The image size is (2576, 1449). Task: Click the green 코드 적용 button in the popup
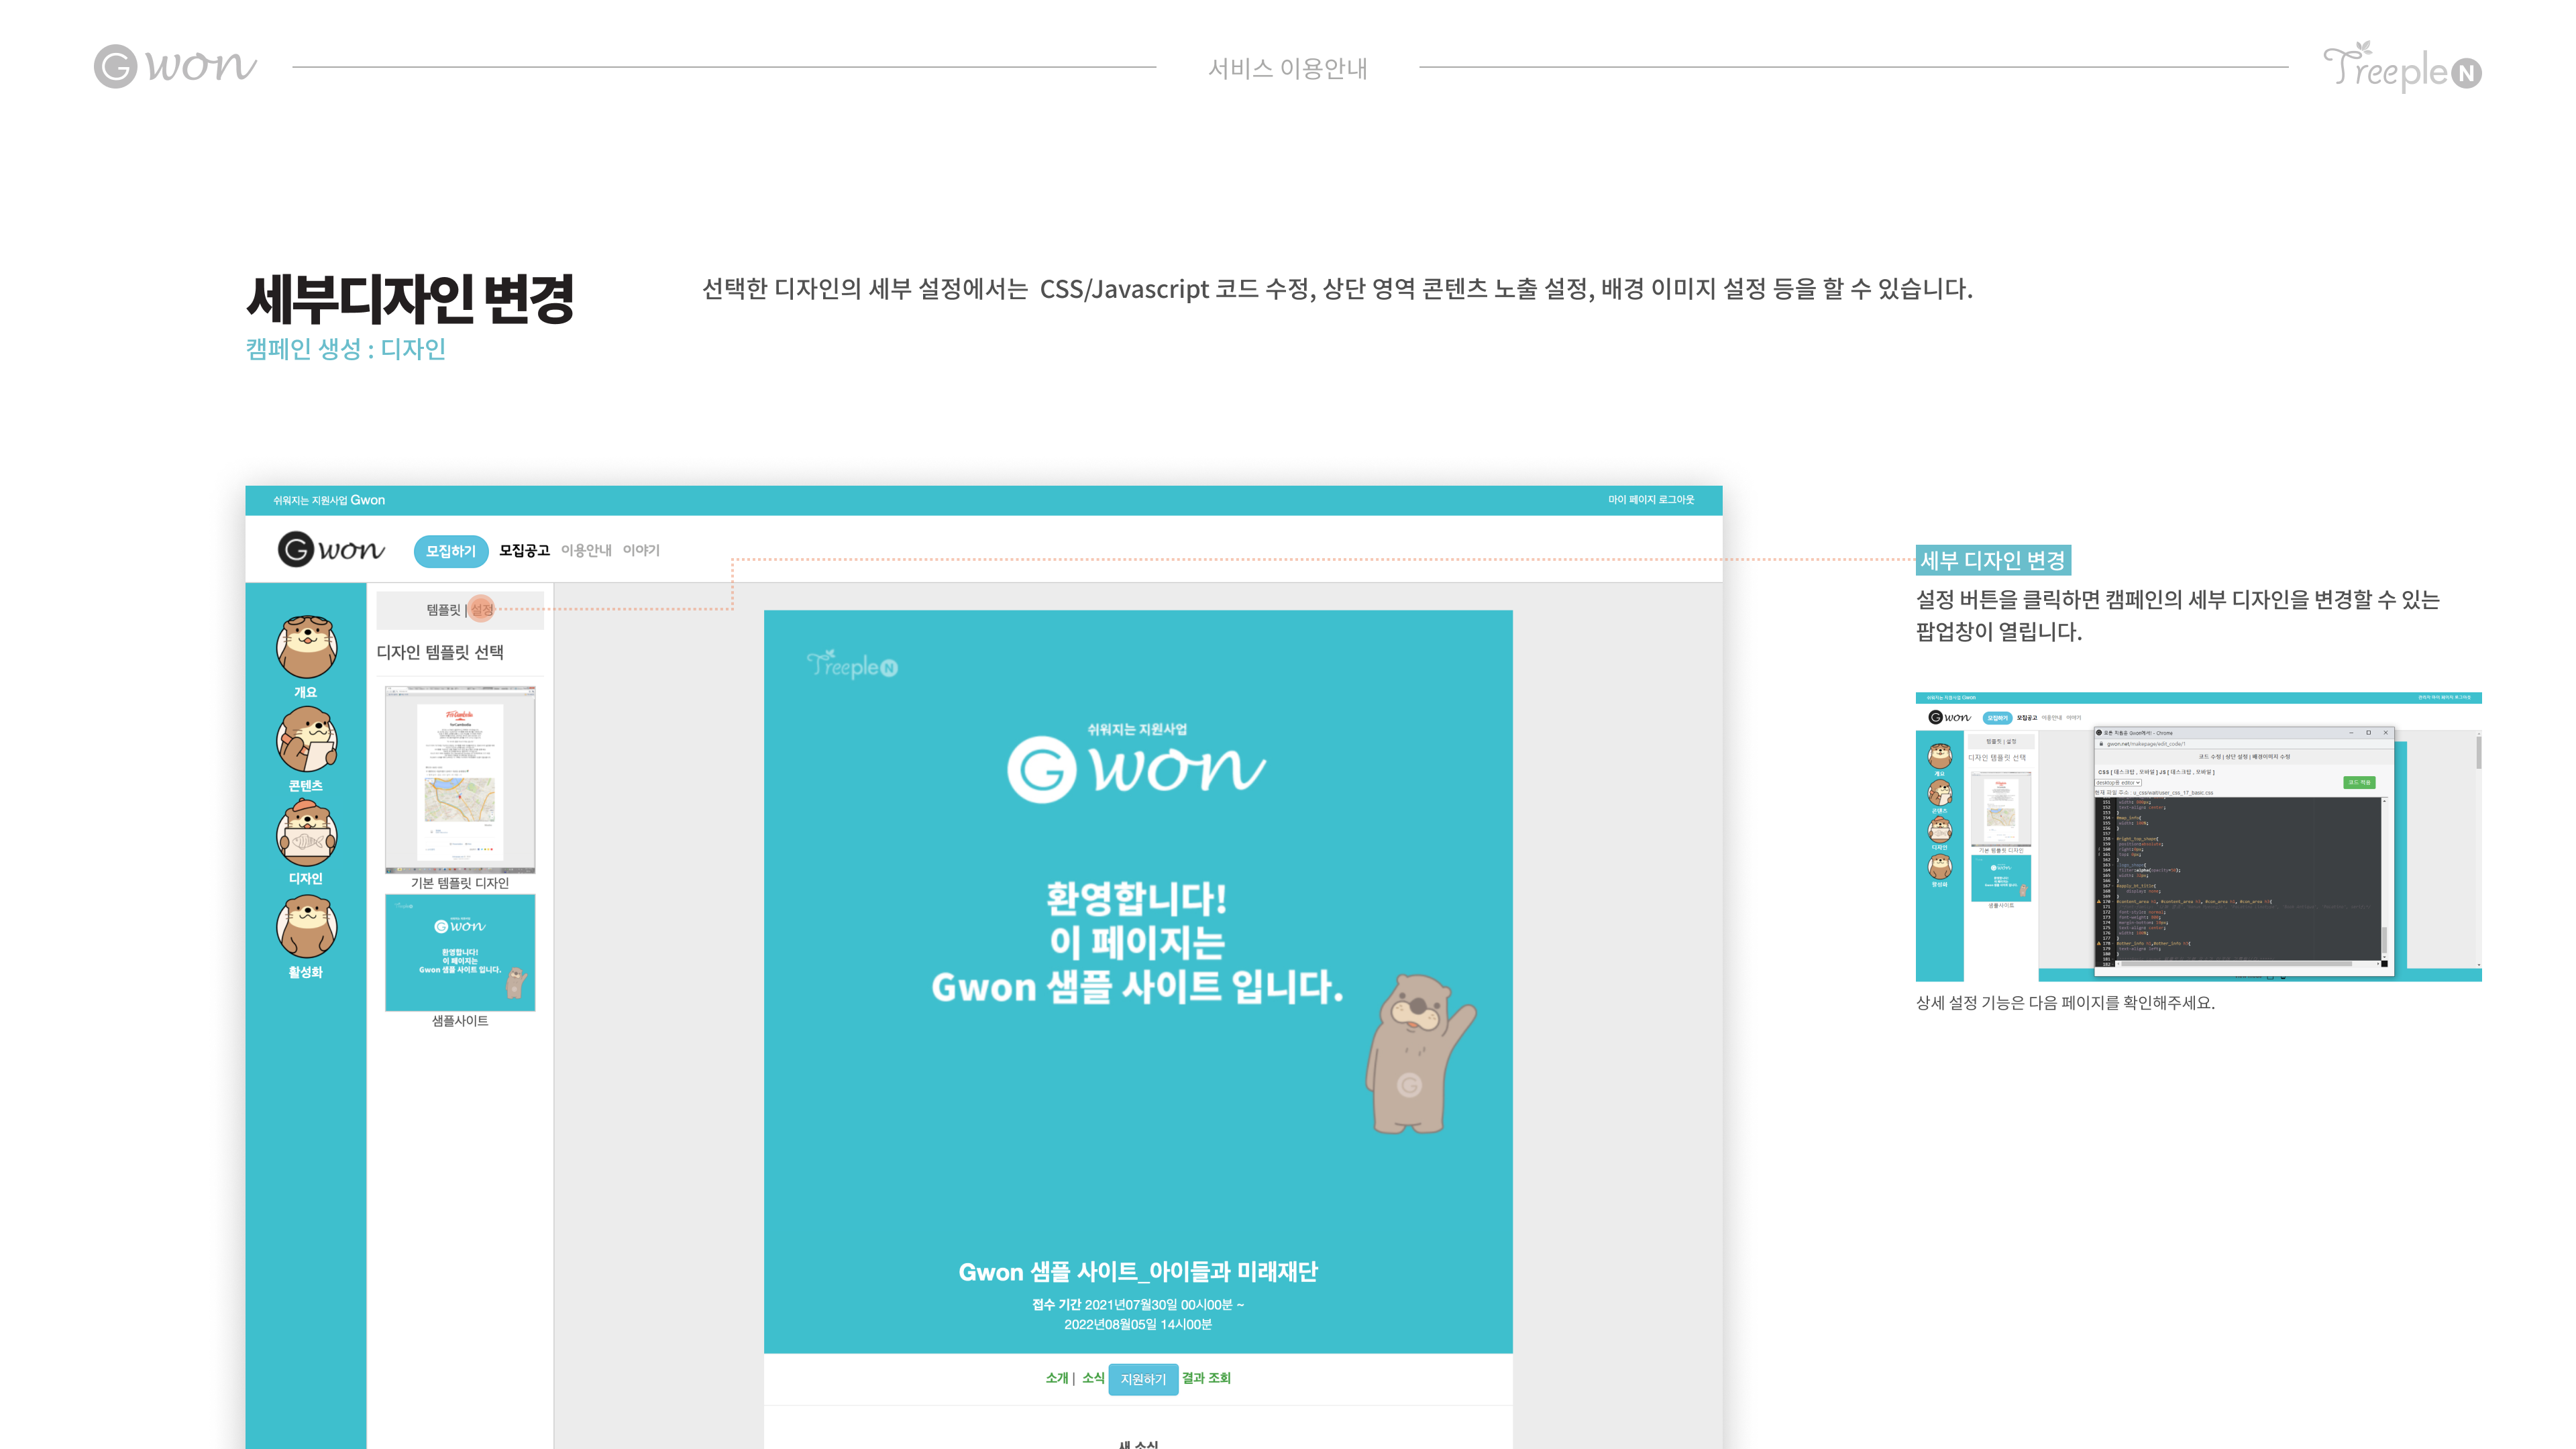coord(2359,782)
